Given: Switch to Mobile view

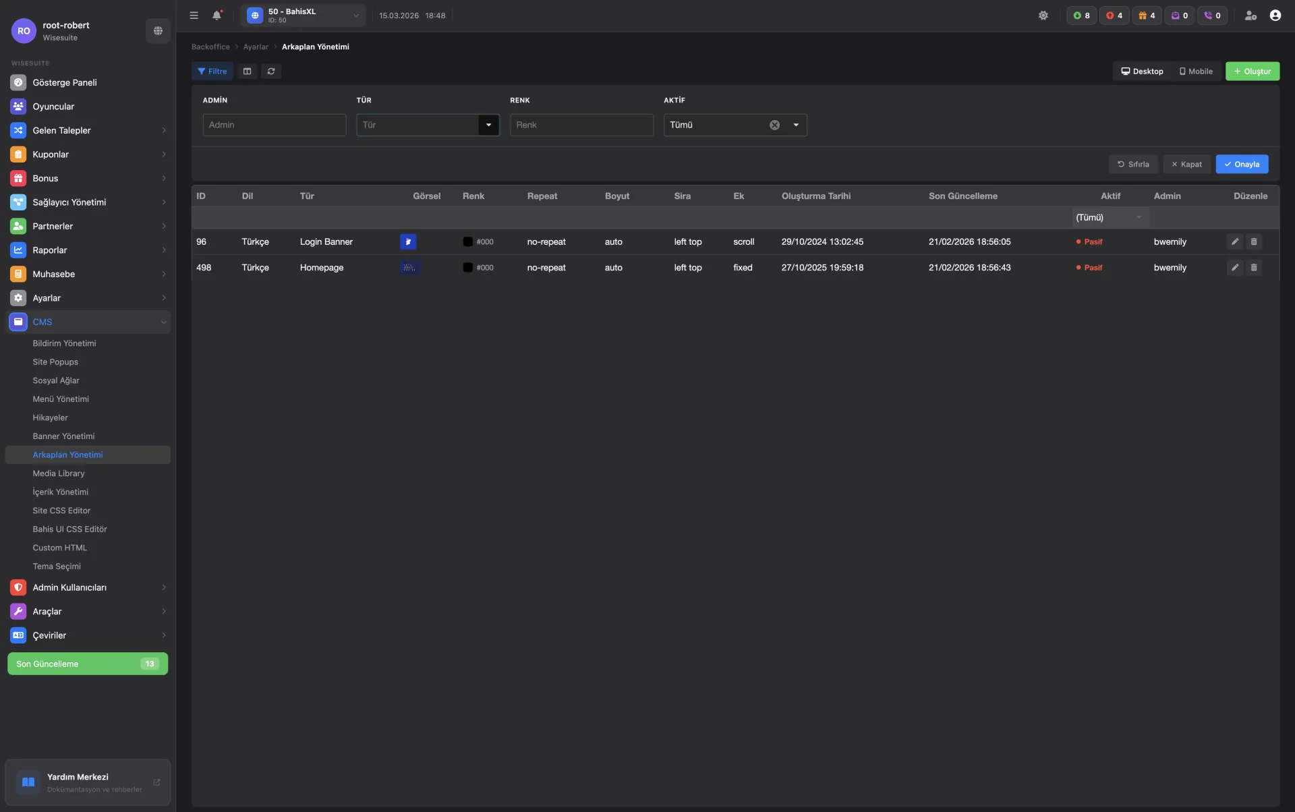Looking at the screenshot, I should (1196, 71).
